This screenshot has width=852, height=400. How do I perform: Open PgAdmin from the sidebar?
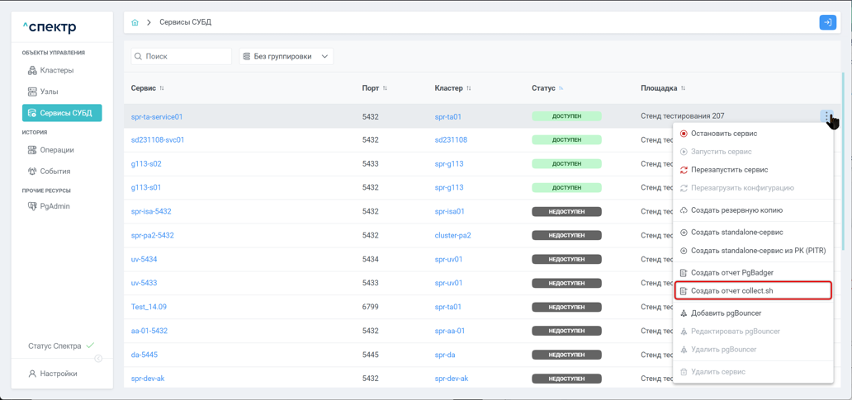54,206
